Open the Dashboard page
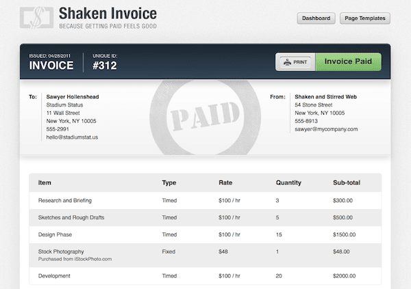The width and height of the screenshot is (411, 289). pyautogui.click(x=316, y=18)
